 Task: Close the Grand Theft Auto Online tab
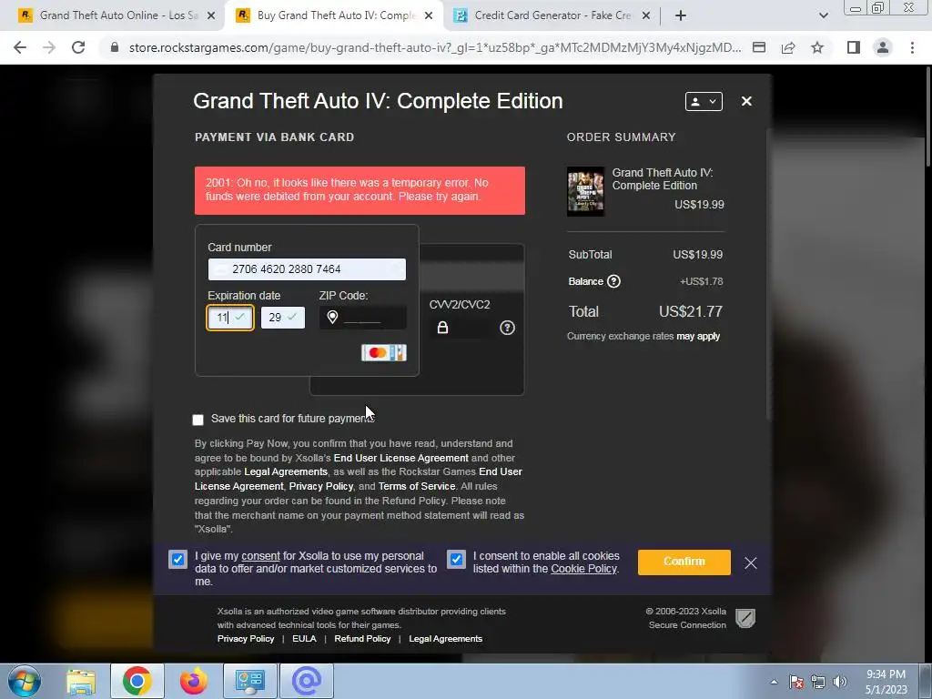pos(211,15)
